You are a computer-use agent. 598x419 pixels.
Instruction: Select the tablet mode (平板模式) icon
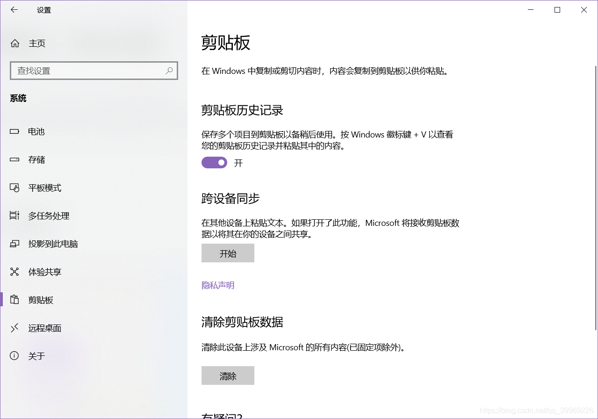14,188
